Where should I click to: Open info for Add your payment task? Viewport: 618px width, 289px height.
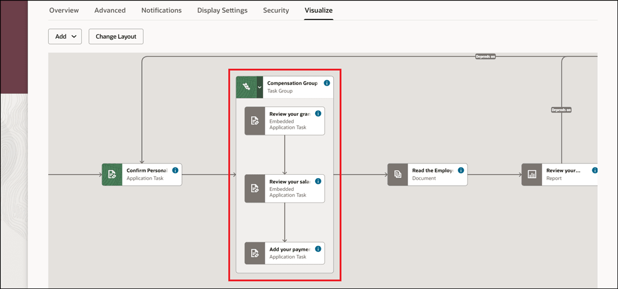point(318,249)
